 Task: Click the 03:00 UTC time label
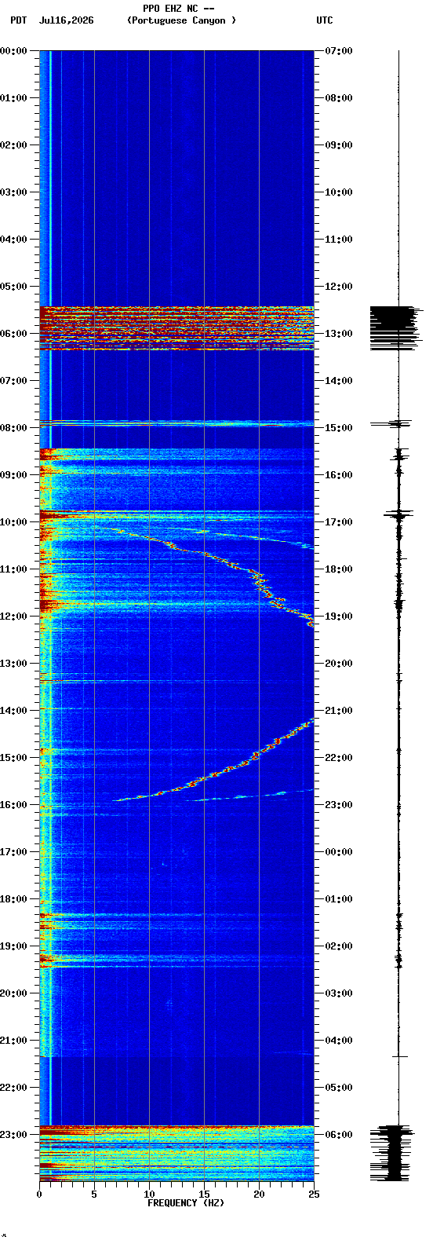339,993
